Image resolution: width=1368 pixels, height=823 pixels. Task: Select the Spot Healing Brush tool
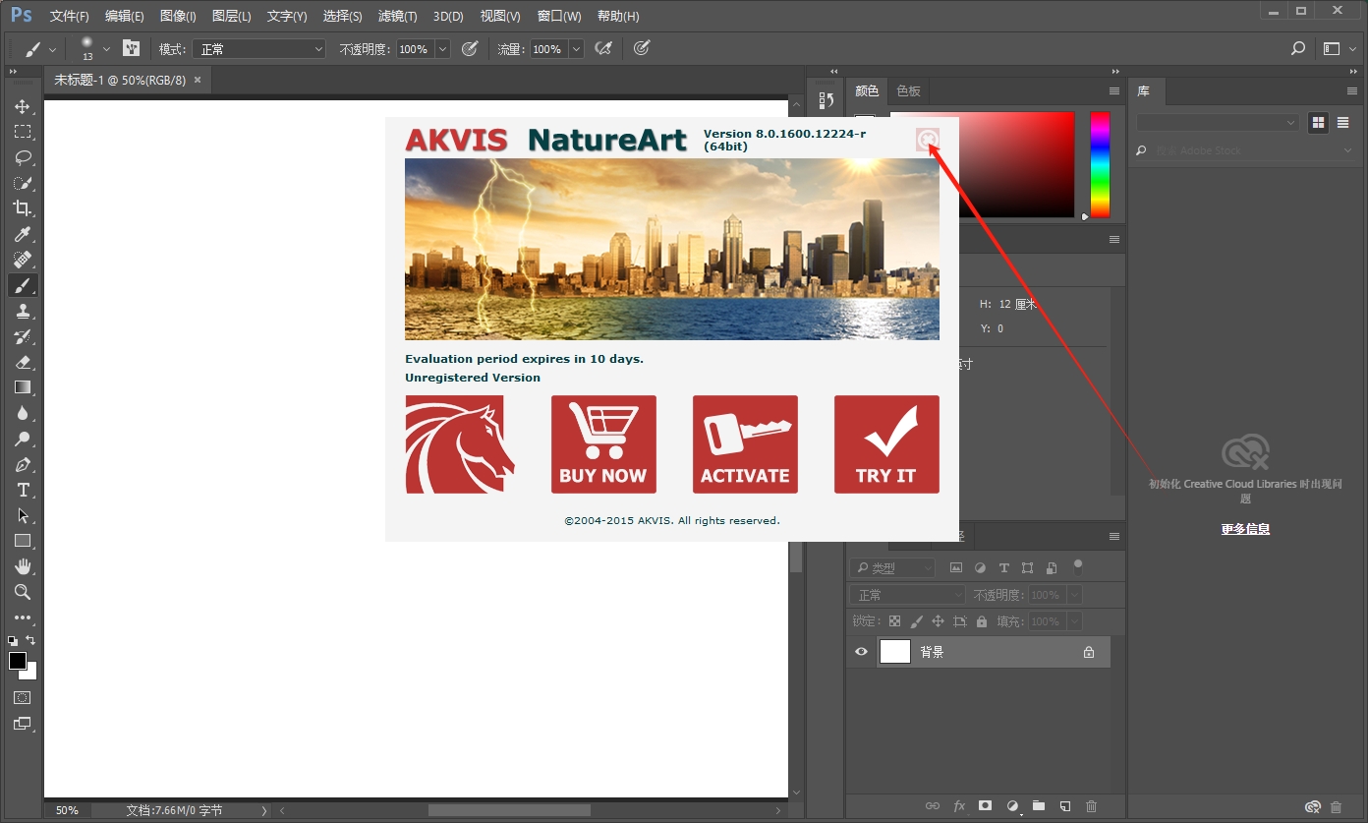pyautogui.click(x=22, y=260)
